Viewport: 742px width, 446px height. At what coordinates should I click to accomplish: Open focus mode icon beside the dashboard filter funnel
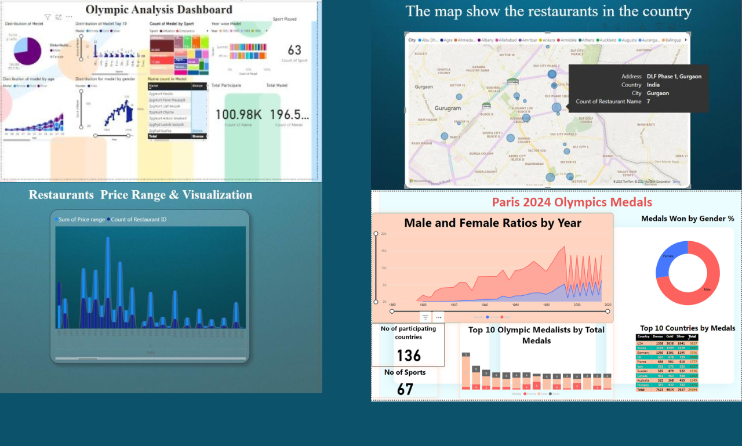tap(59, 16)
